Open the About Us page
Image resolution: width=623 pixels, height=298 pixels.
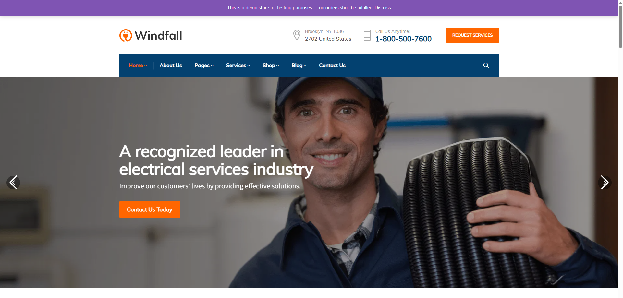171,66
